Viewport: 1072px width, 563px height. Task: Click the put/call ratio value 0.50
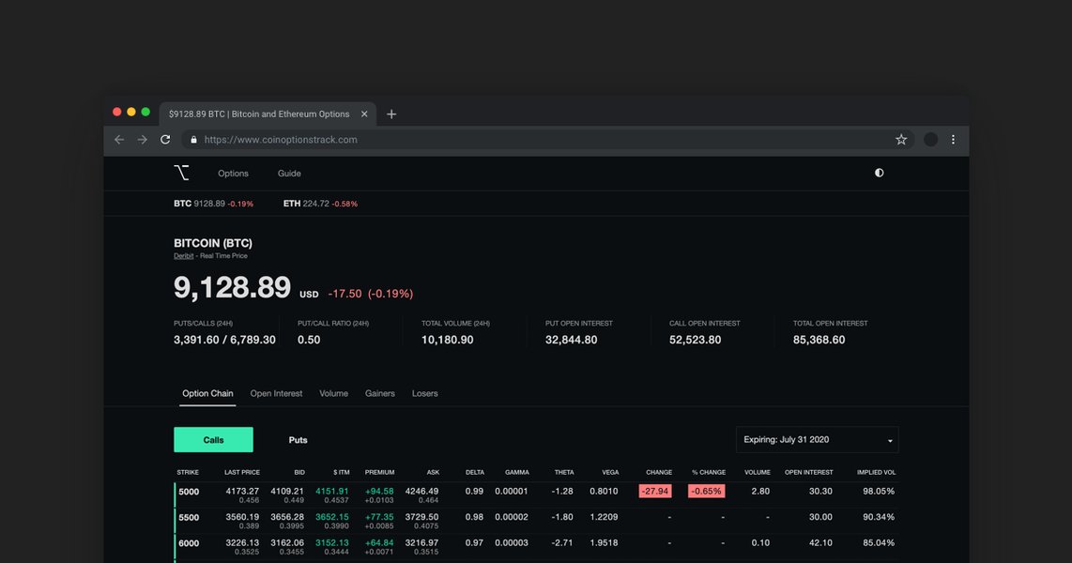[x=309, y=340]
